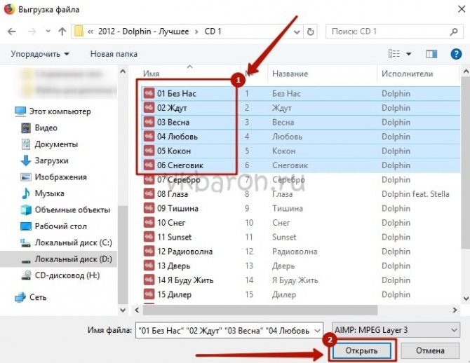Click Название cell Снеговик
This screenshot has height=363, width=470.
click(290, 165)
